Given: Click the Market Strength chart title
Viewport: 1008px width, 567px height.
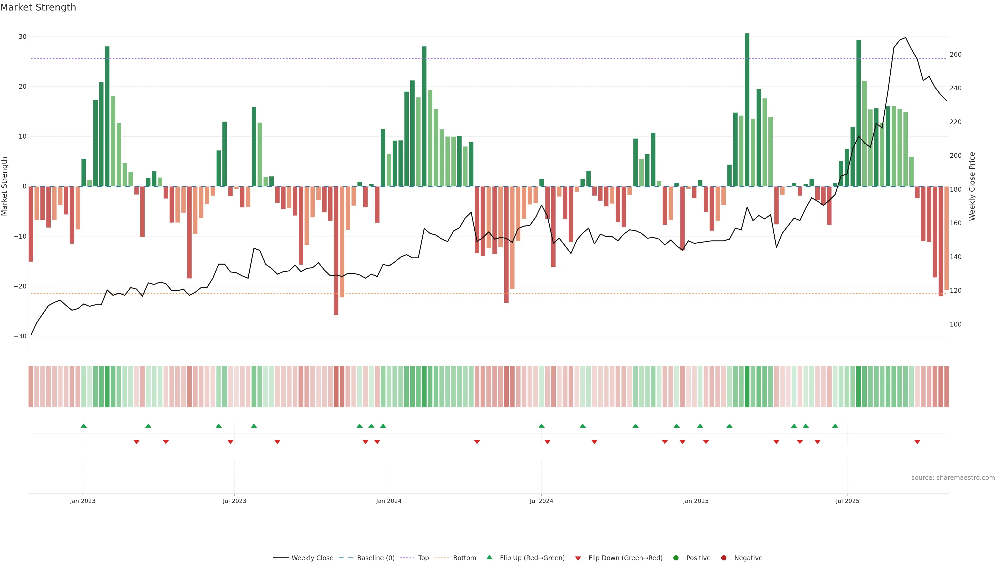Looking at the screenshot, I should (x=38, y=7).
